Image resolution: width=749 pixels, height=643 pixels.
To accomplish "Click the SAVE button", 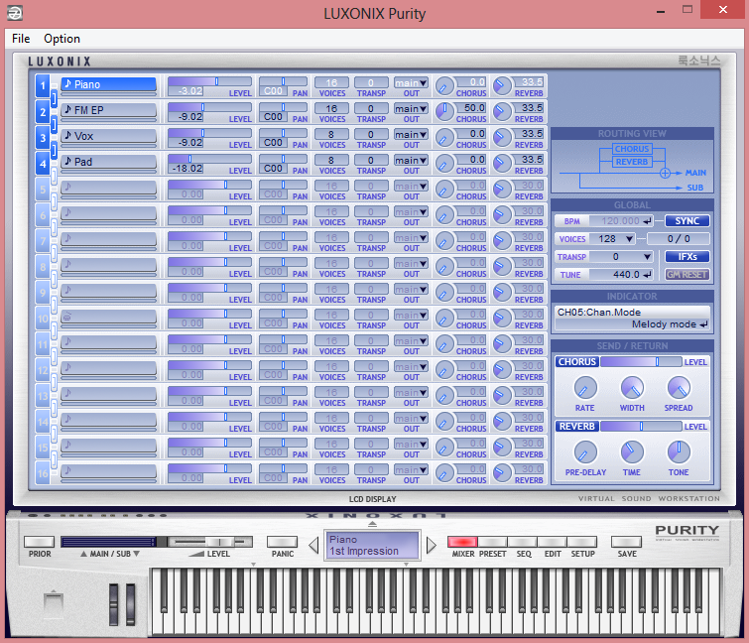I will (627, 542).
